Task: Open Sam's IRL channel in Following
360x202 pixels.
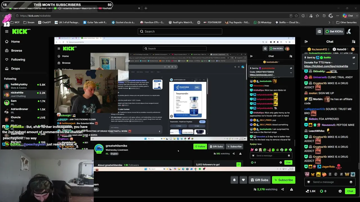Action: [25, 102]
